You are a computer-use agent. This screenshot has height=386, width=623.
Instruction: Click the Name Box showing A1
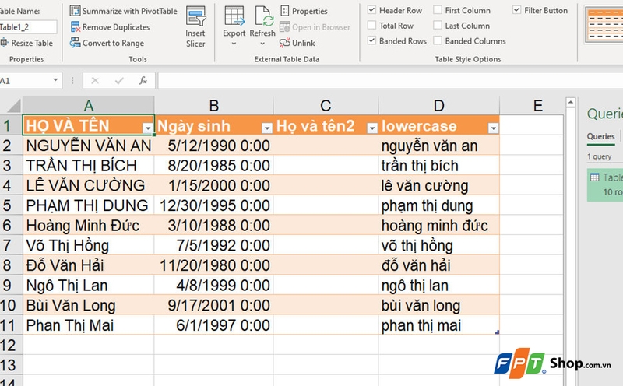tap(25, 81)
